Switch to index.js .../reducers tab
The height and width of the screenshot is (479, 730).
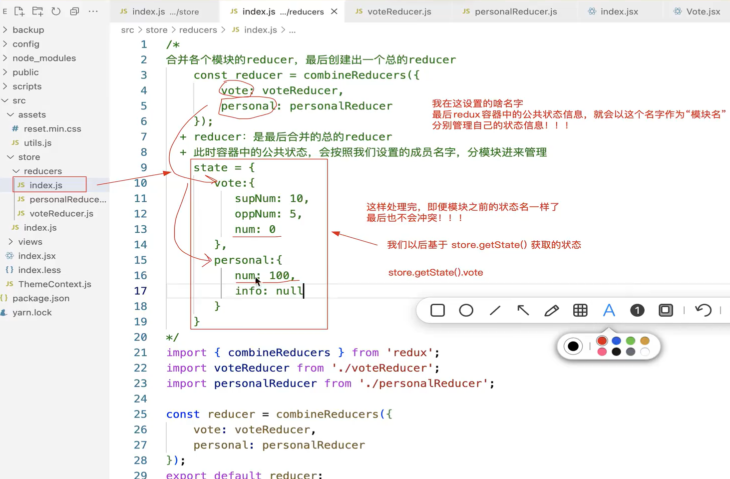tap(282, 11)
